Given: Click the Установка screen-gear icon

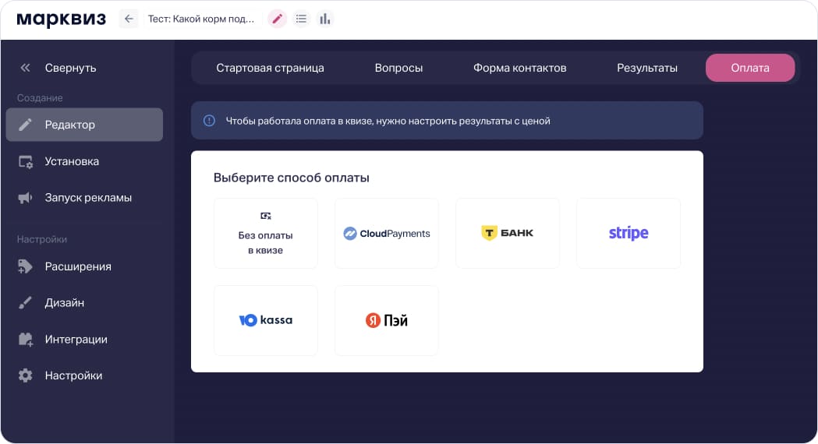Looking at the screenshot, I should click(26, 161).
